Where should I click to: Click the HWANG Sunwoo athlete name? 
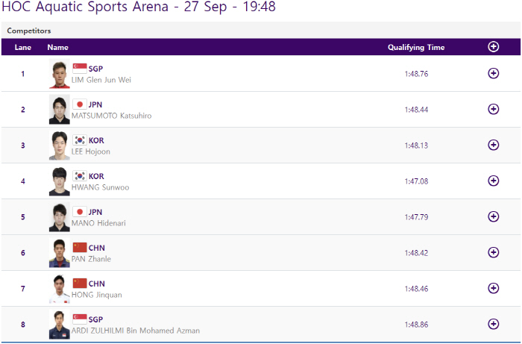[x=100, y=187]
